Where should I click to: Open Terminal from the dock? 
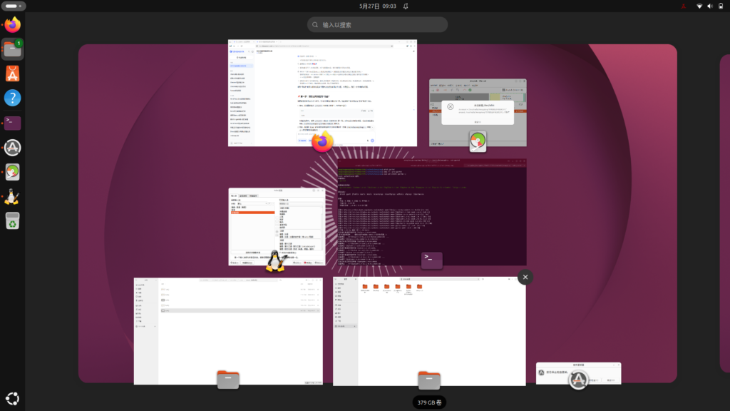(13, 123)
